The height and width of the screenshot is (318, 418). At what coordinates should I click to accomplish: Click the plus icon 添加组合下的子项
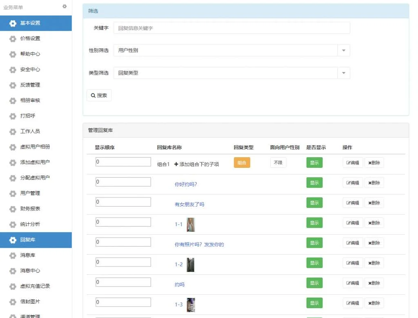pyautogui.click(x=176, y=164)
